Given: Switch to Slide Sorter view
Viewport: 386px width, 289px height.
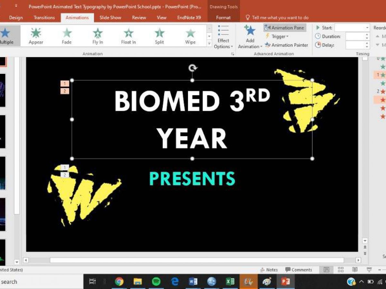Looking at the screenshot, I should [x=341, y=270].
